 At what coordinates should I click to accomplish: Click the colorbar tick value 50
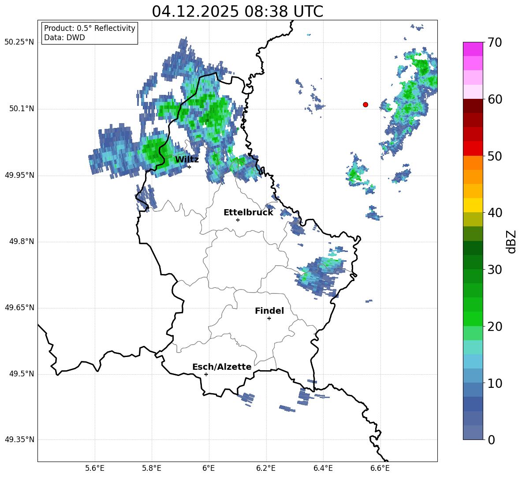[495, 156]
